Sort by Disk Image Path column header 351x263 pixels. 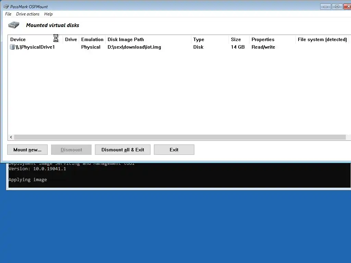click(x=148, y=39)
